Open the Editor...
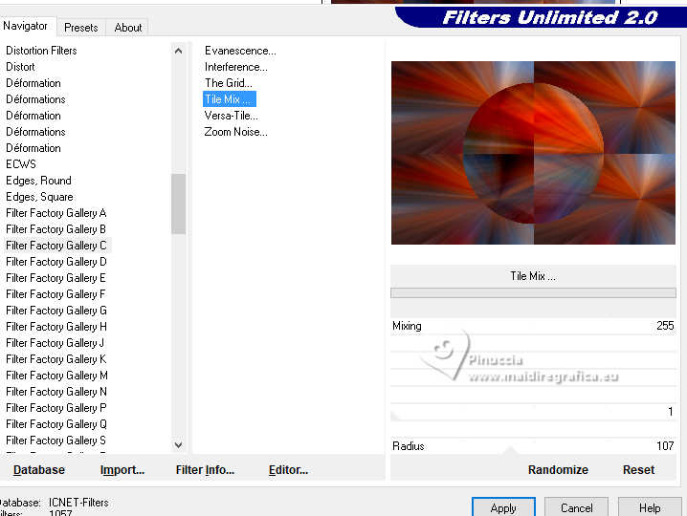Viewport: 687px width, 516px height. [288, 470]
